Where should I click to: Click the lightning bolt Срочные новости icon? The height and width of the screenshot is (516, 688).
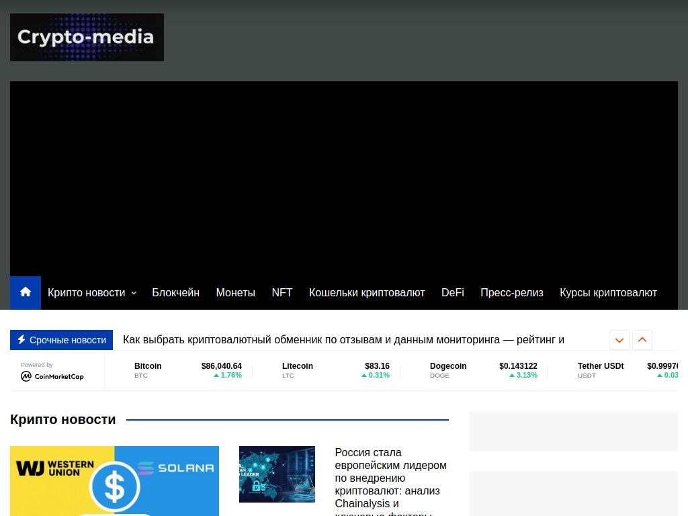(x=23, y=340)
